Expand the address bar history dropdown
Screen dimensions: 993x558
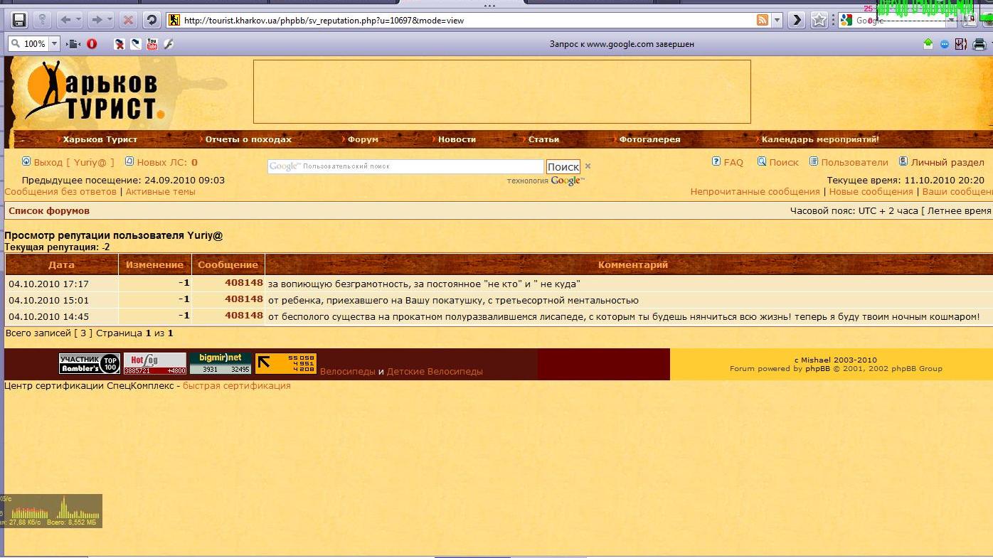coord(777,20)
